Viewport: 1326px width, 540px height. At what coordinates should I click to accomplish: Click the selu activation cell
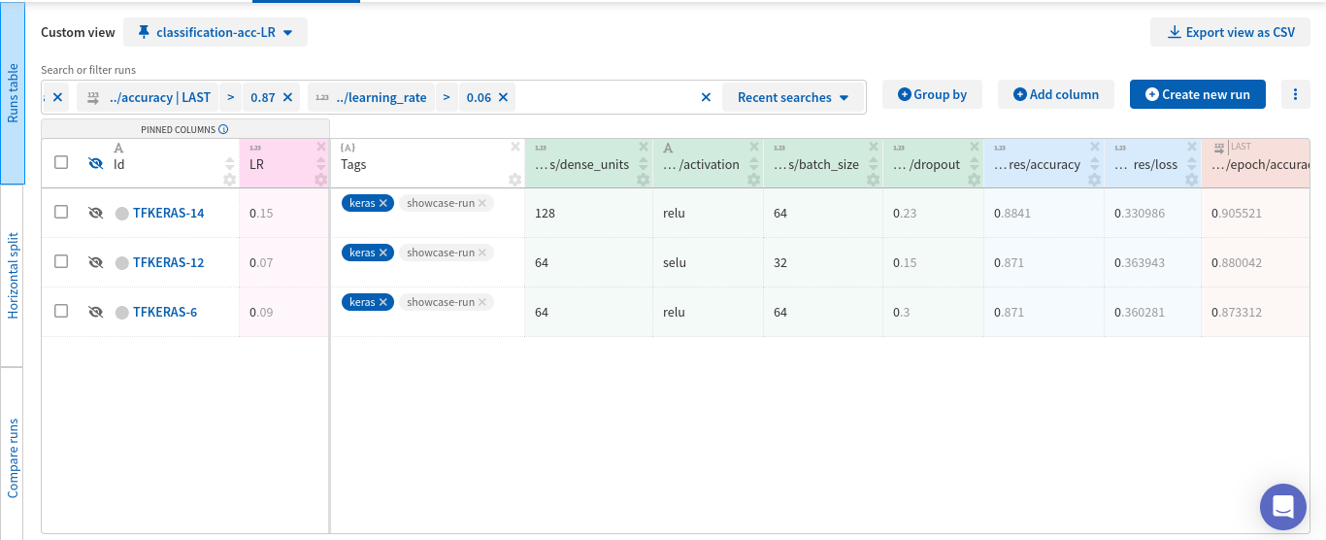(x=709, y=262)
